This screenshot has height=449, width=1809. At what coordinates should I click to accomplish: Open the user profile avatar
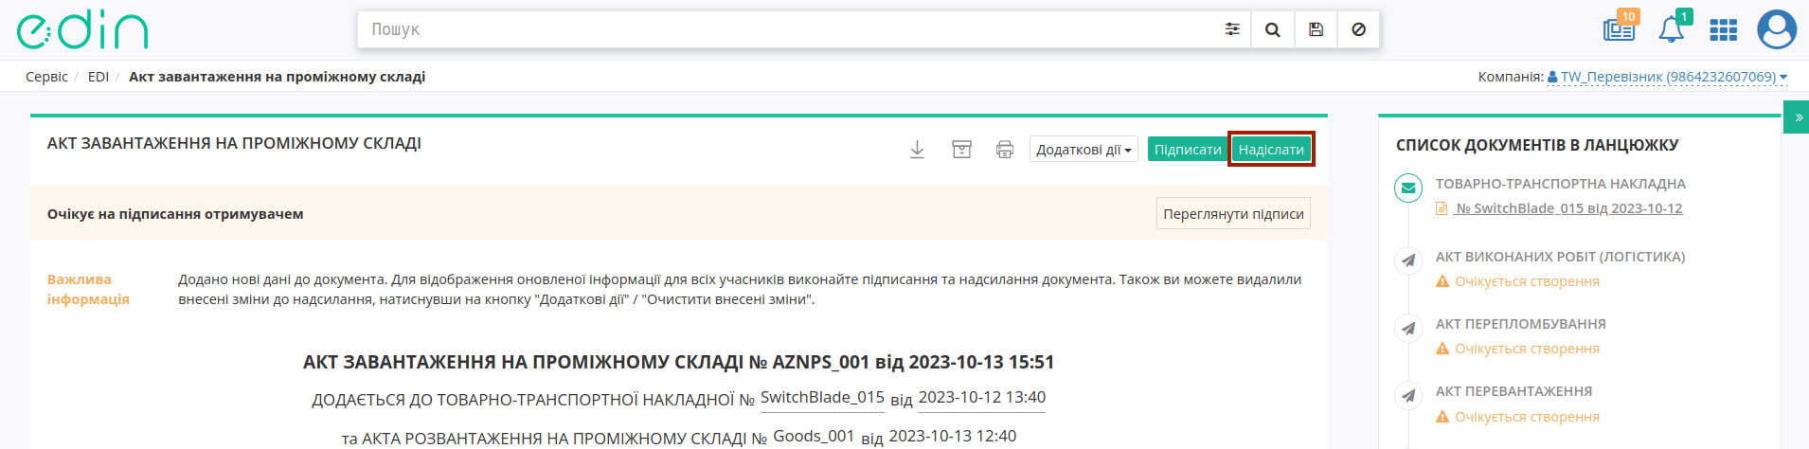1777,29
